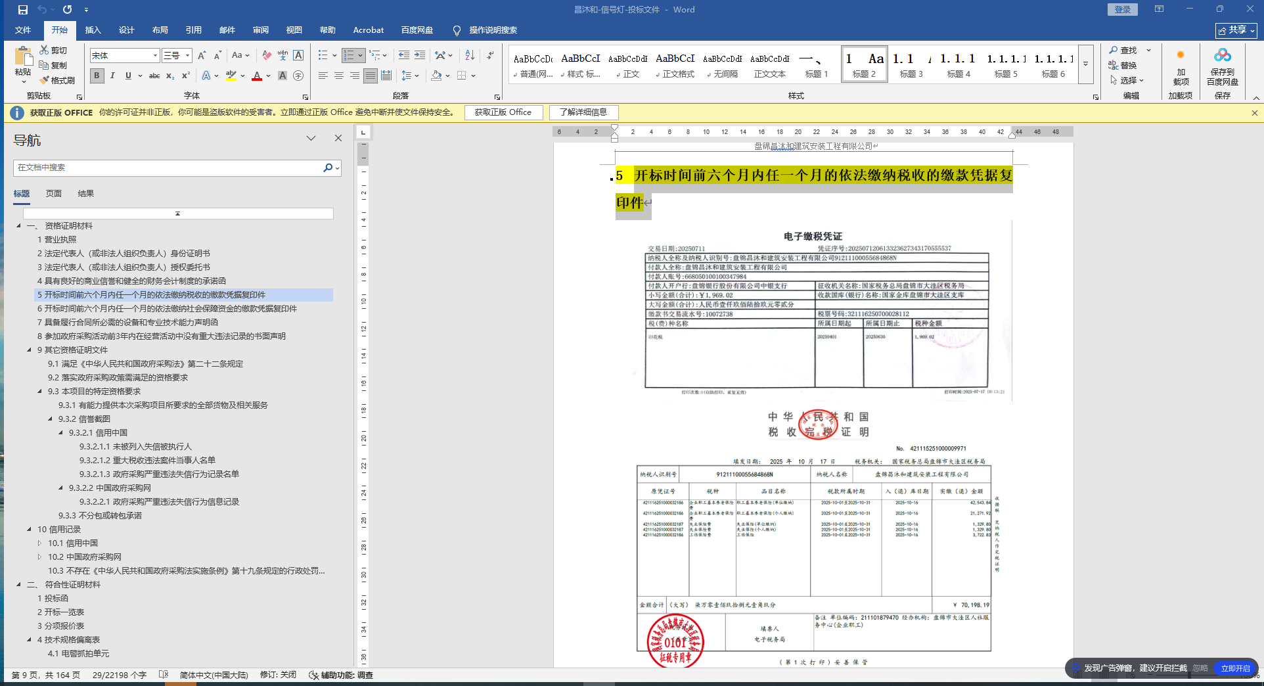The height and width of the screenshot is (686, 1264).
Task: Open the 审阅 (Review) ribbon tab
Action: pyautogui.click(x=261, y=30)
